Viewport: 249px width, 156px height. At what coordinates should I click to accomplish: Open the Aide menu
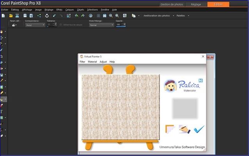[x=114, y=10]
